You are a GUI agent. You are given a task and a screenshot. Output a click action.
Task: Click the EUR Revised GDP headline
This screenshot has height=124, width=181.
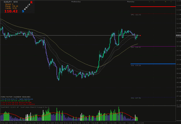point(15,101)
